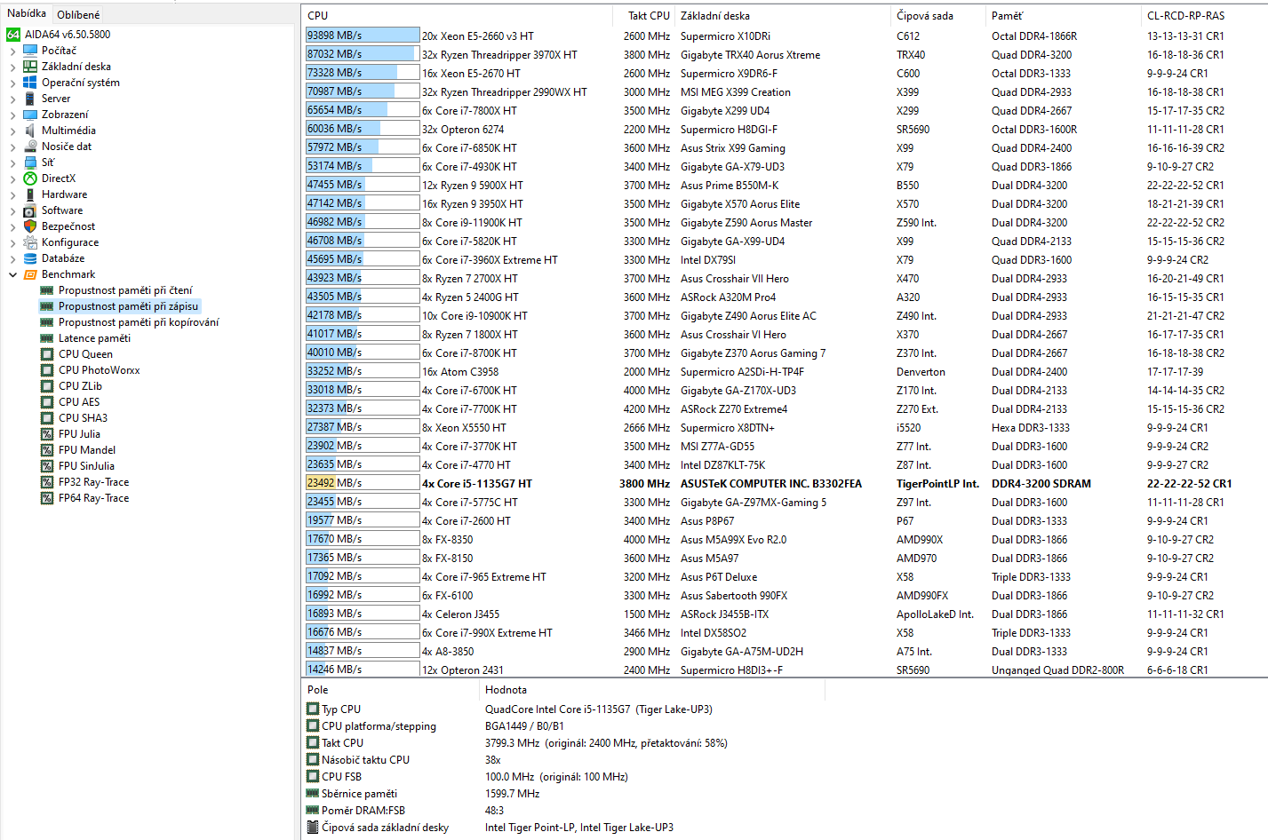The width and height of the screenshot is (1268, 840).
Task: Open the CPU SHA3 benchmark
Action: (83, 418)
